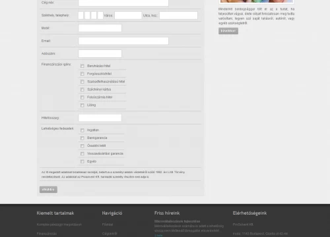
Task: Tick the Ingatlan collateral checkbox
Action: click(82, 130)
